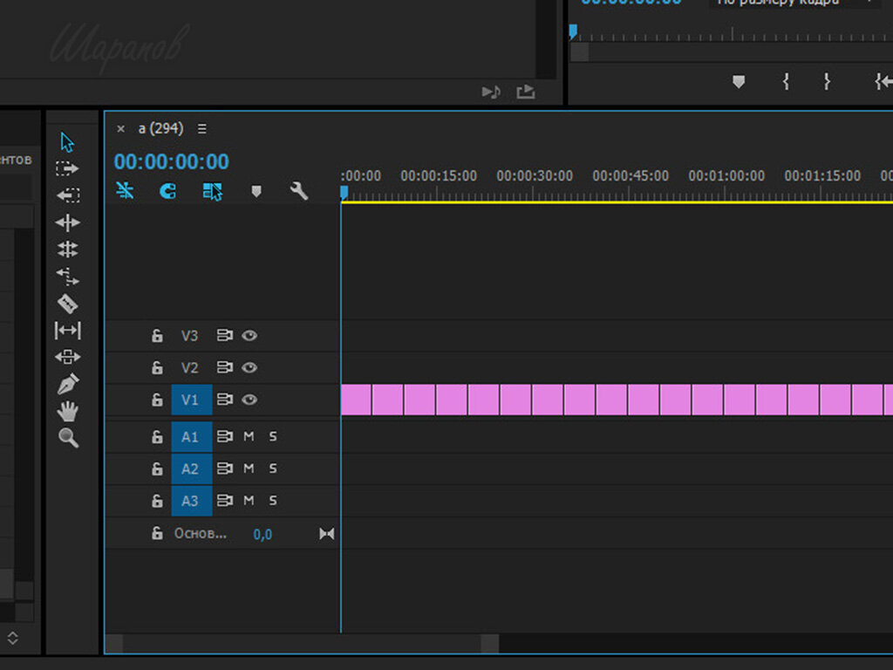
Task: Toggle sync lock for V3
Action: pos(225,336)
